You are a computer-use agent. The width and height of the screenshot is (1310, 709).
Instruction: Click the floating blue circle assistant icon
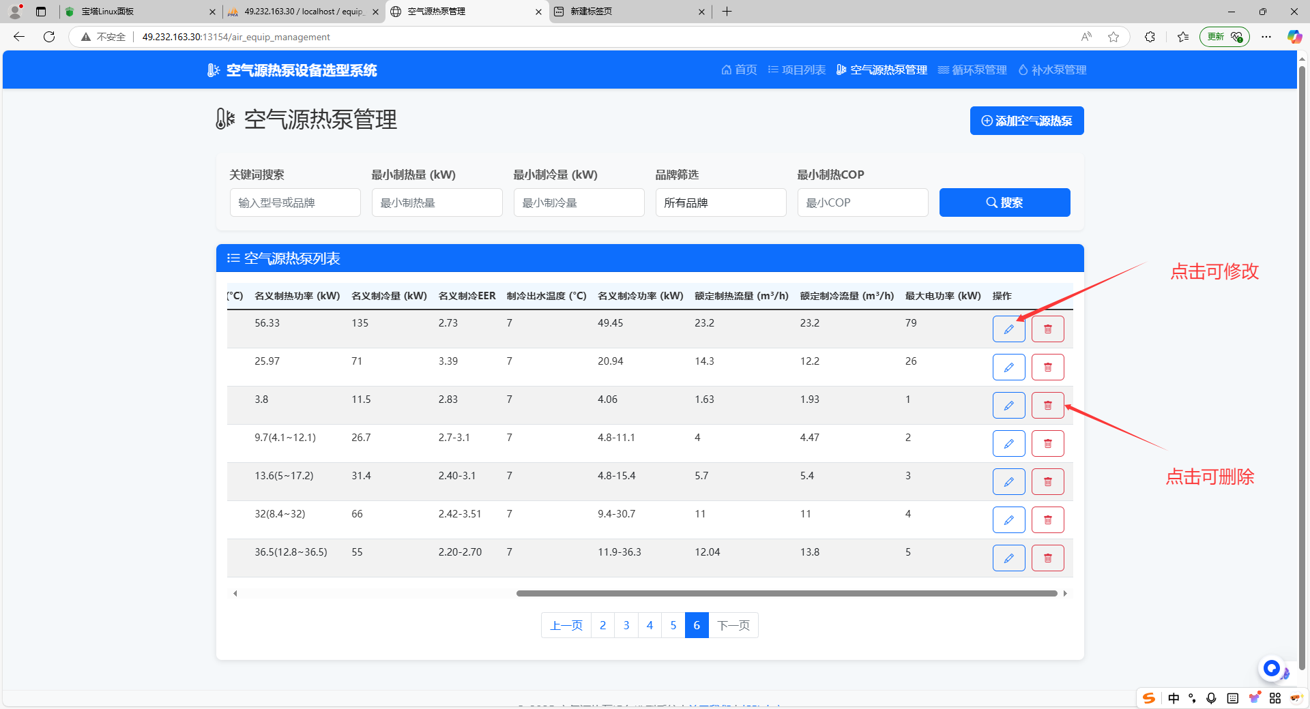(x=1271, y=668)
